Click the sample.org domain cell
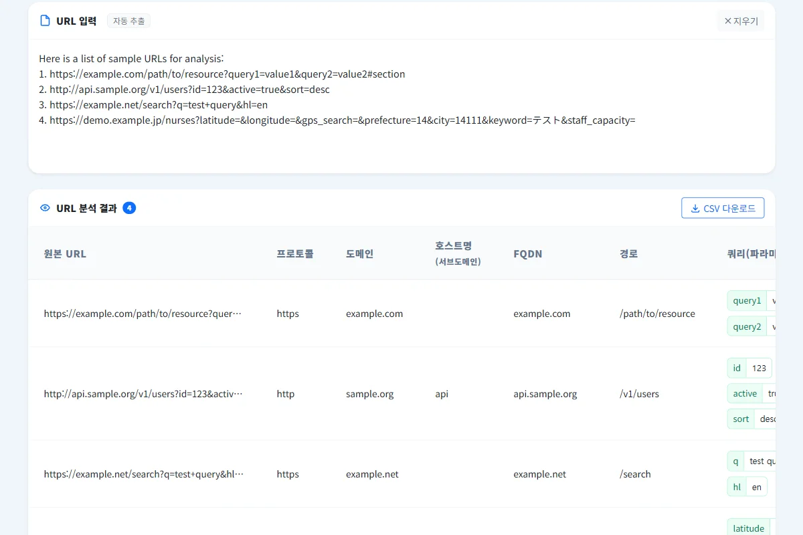The width and height of the screenshot is (803, 535). click(x=370, y=394)
